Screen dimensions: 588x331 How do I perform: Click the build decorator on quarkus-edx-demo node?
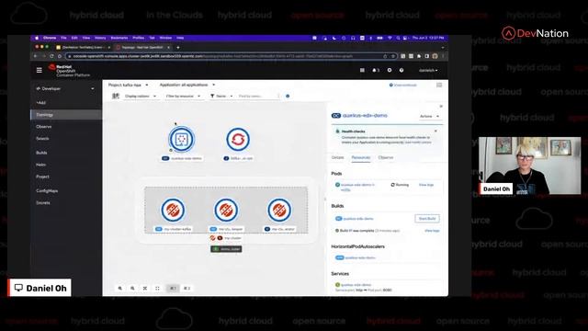click(x=171, y=150)
